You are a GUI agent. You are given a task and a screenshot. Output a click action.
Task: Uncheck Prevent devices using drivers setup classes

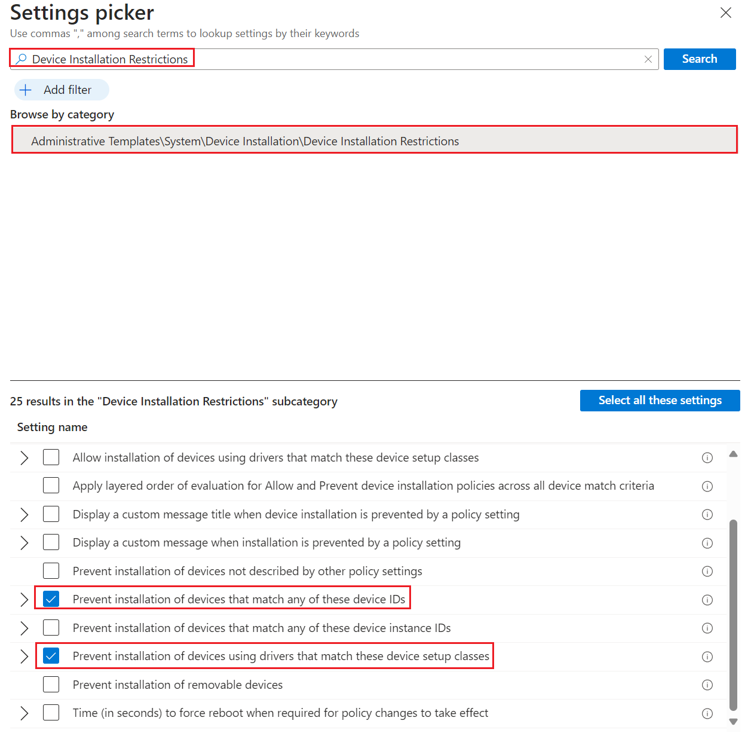51,656
